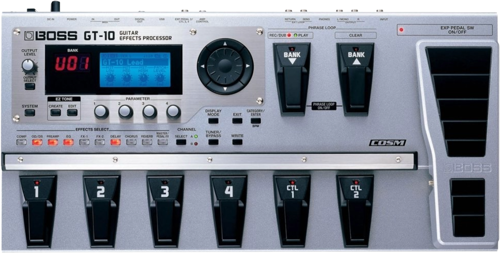The width and height of the screenshot is (500, 253).
Task: Toggle the FX-2 effect button
Action: [x=100, y=142]
